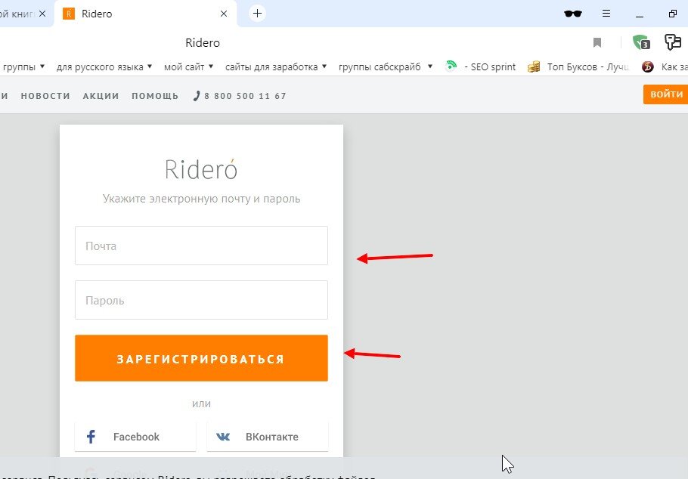Image resolution: width=688 pixels, height=479 pixels.
Task: Click the или separator text
Action: pos(201,403)
